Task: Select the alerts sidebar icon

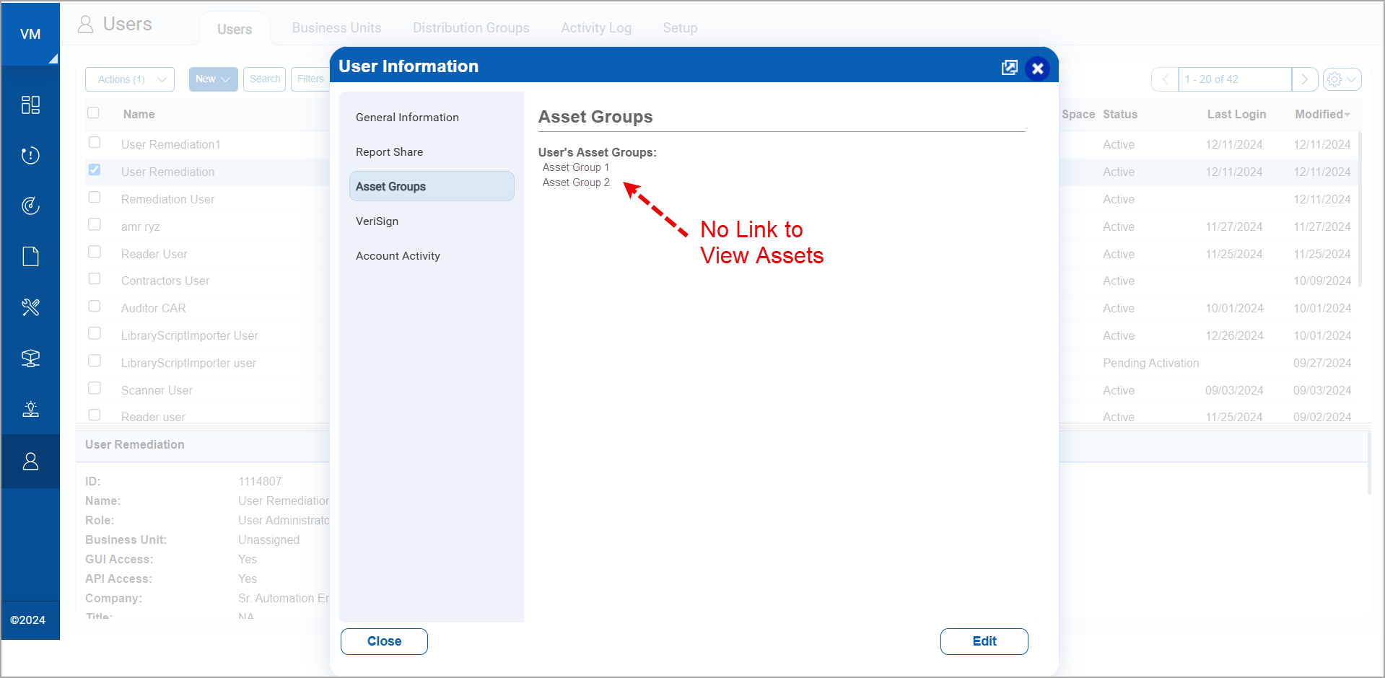Action: (x=30, y=155)
